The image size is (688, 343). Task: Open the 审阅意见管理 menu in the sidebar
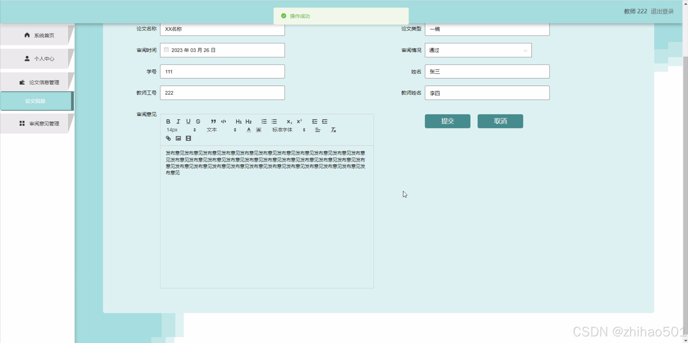point(39,123)
